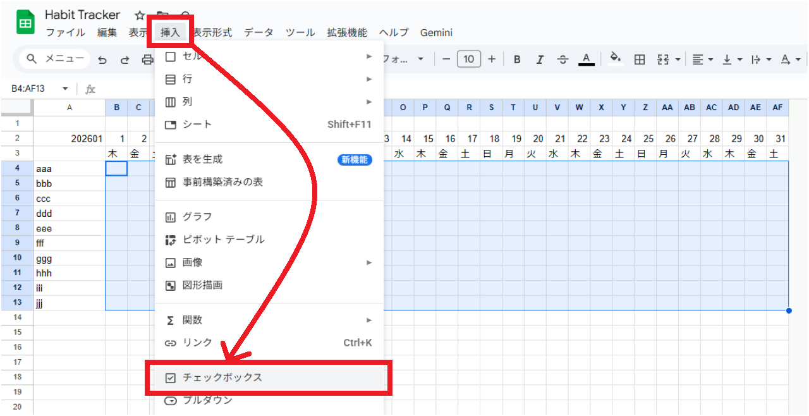This screenshot has height=416, width=809.
Task: Open the text color picker
Action: tap(586, 59)
